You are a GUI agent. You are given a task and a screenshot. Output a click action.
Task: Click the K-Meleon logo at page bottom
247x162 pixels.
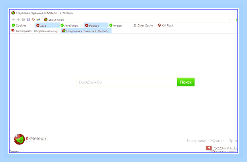coord(30,139)
